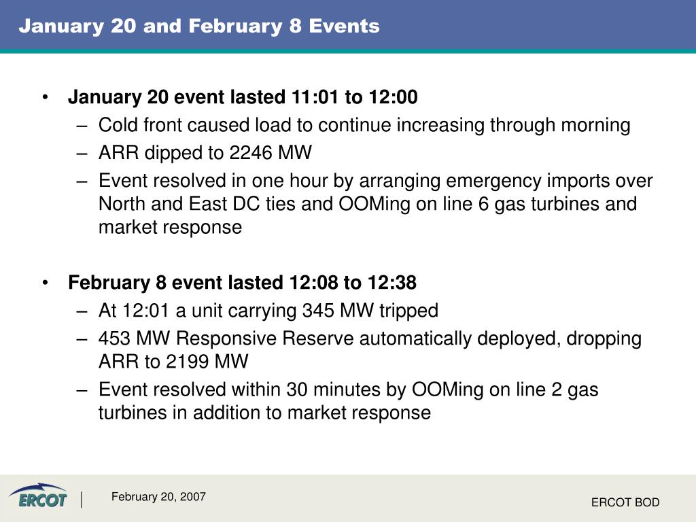This screenshot has width=696, height=522.
Task: Click 'Event resolved within 30 minutes' line
Action: [349, 389]
